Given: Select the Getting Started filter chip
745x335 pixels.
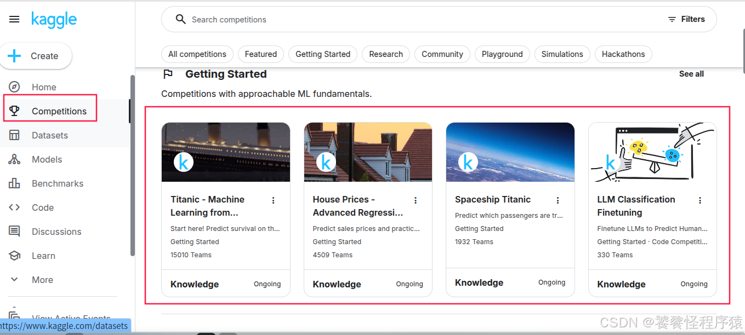Looking at the screenshot, I should [323, 54].
